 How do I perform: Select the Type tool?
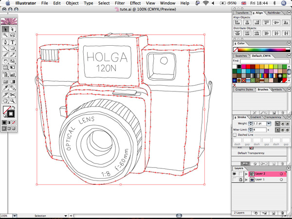[x=12, y=42]
